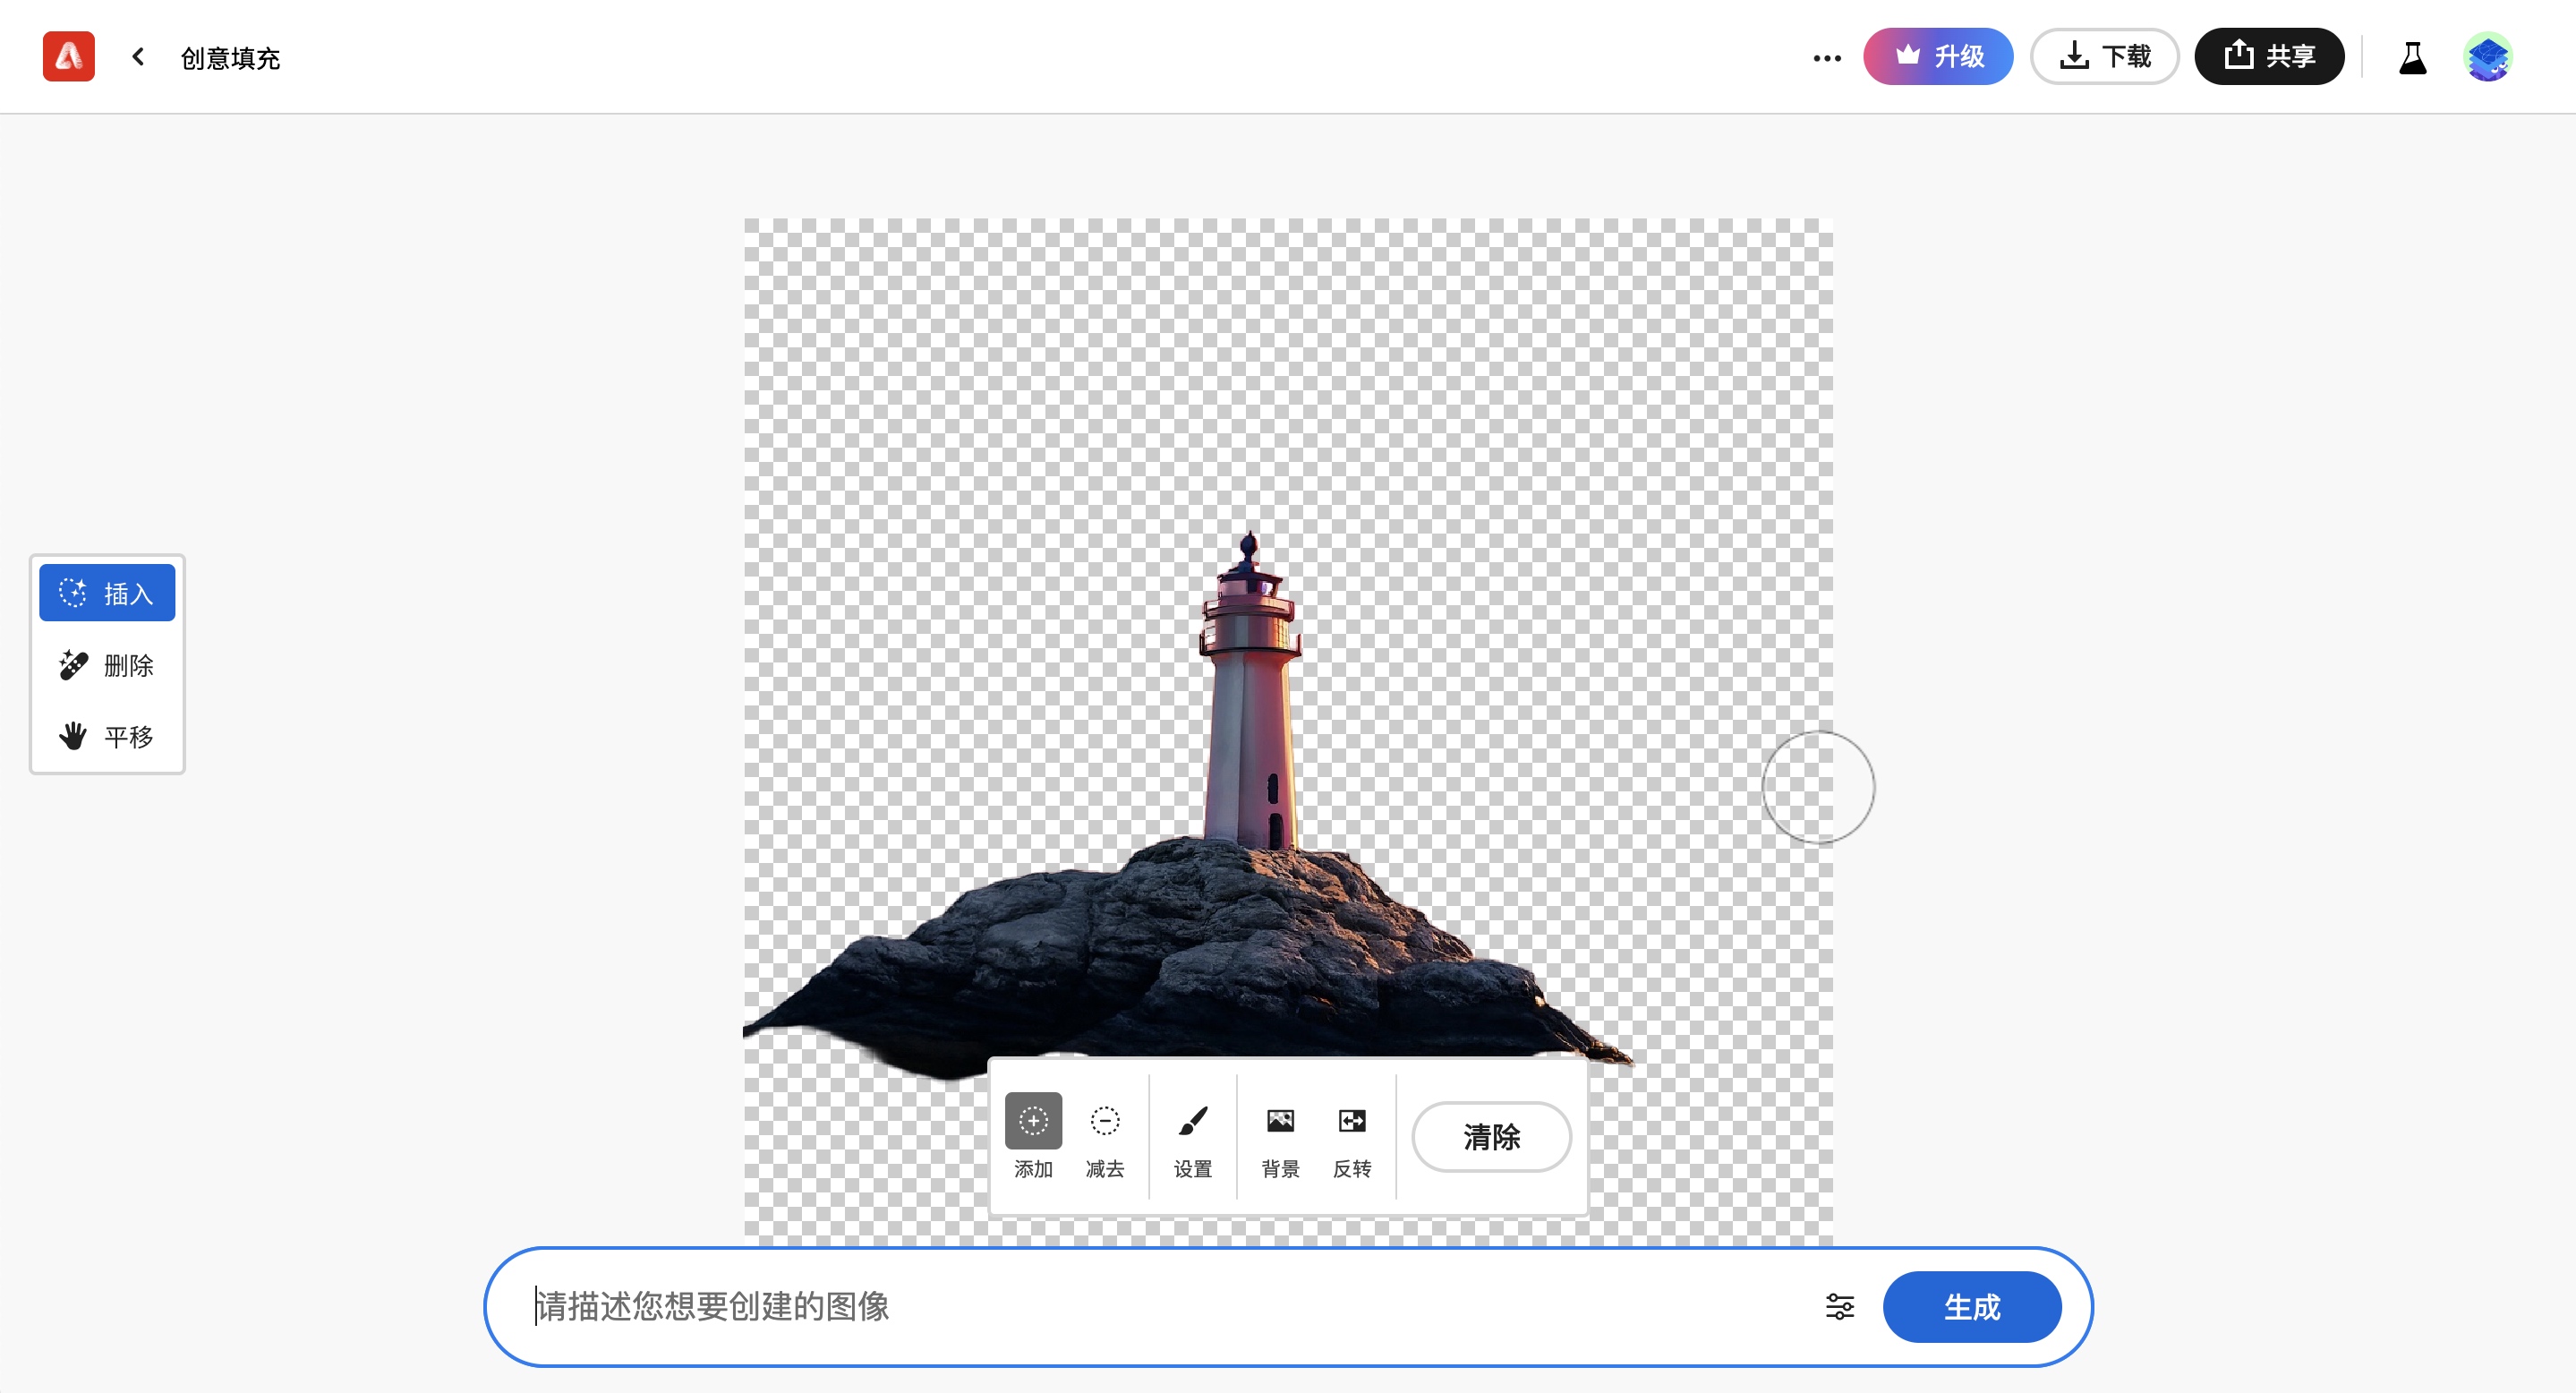The image size is (2576, 1393).
Task: Go back using the left chevron arrow
Action: coord(139,57)
